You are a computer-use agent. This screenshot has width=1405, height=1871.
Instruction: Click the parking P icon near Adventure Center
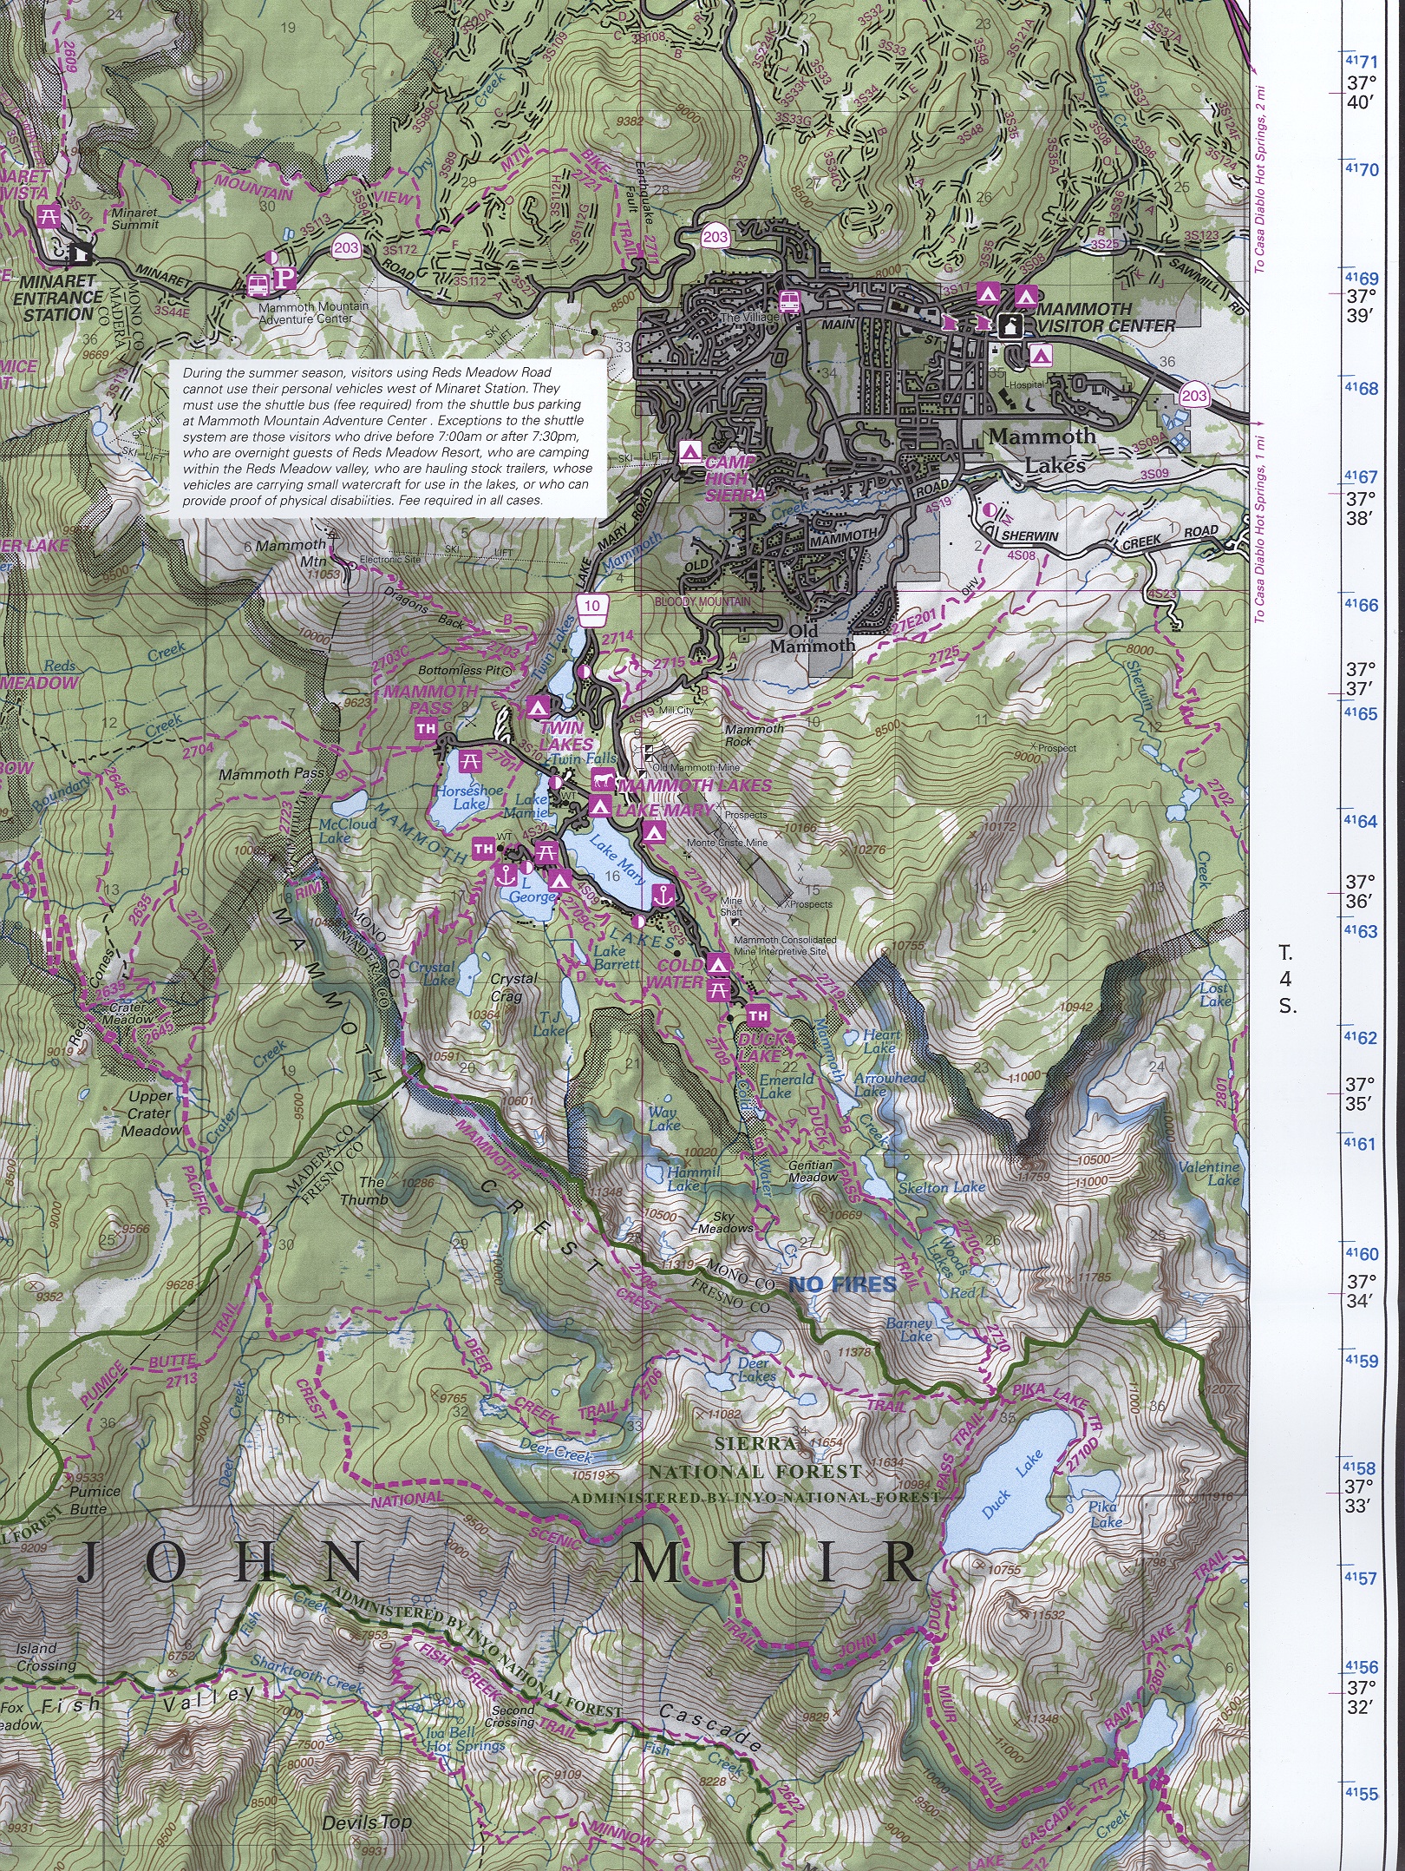pos(285,279)
